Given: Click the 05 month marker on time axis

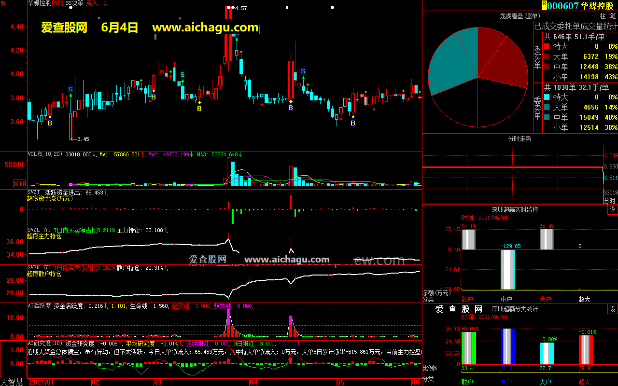Looking at the screenshot, I should (341, 382).
